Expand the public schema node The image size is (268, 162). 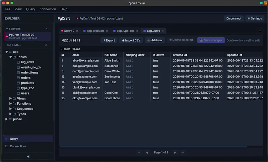coord(6,119)
